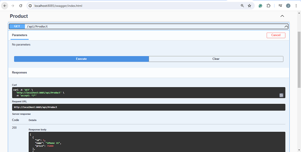Click the browser forward arrow

tap(13, 6)
